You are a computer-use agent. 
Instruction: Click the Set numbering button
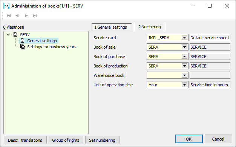click(102, 140)
